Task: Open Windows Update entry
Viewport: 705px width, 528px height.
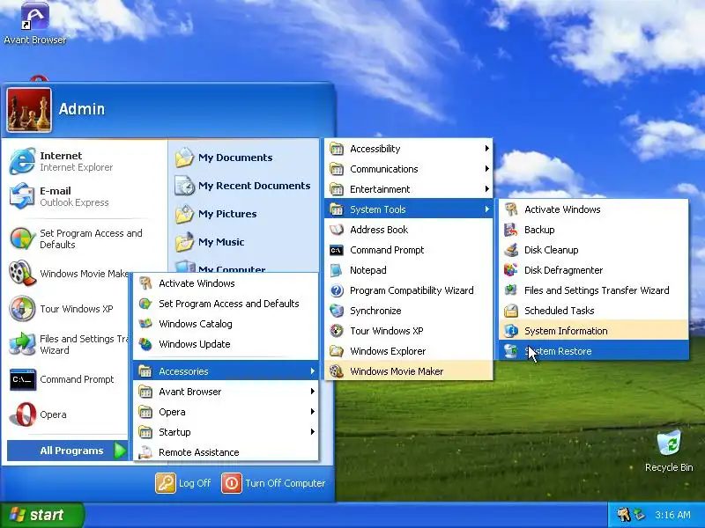Action: tap(226, 344)
